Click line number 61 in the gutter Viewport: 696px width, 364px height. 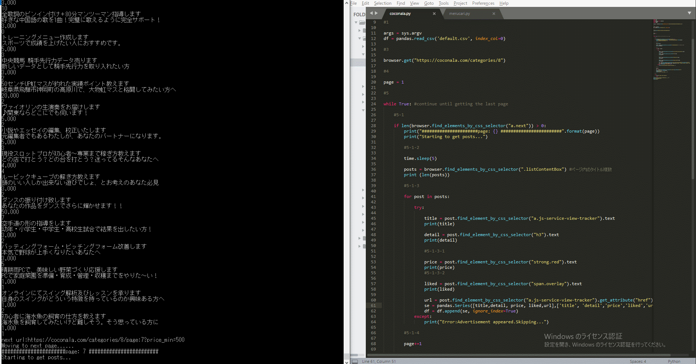click(373, 306)
